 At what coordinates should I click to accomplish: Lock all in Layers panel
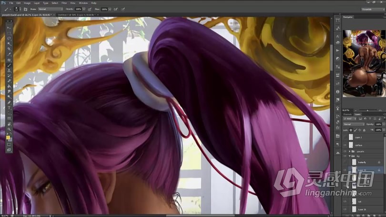click(x=364, y=130)
